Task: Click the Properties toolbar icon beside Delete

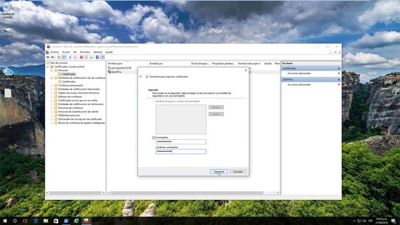Action: [86, 57]
